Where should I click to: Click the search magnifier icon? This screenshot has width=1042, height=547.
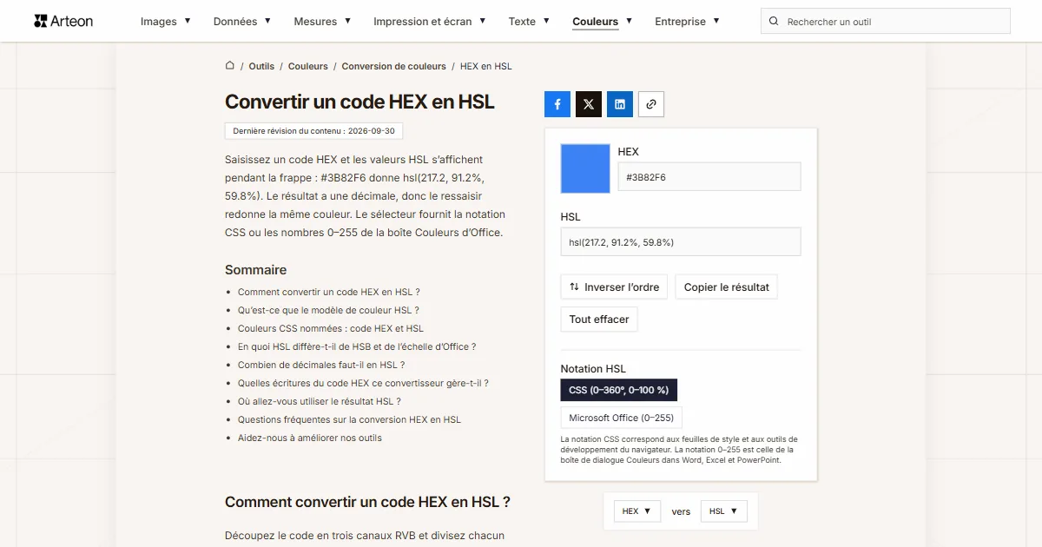point(774,21)
